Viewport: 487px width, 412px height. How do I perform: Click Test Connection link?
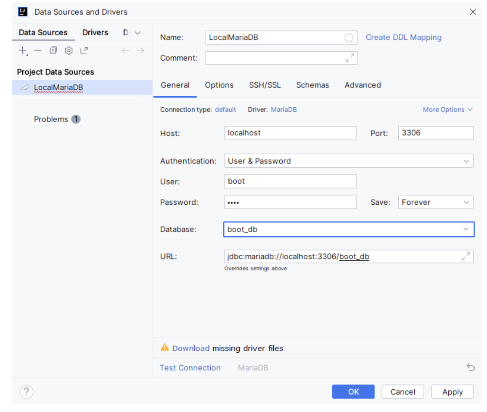click(190, 367)
